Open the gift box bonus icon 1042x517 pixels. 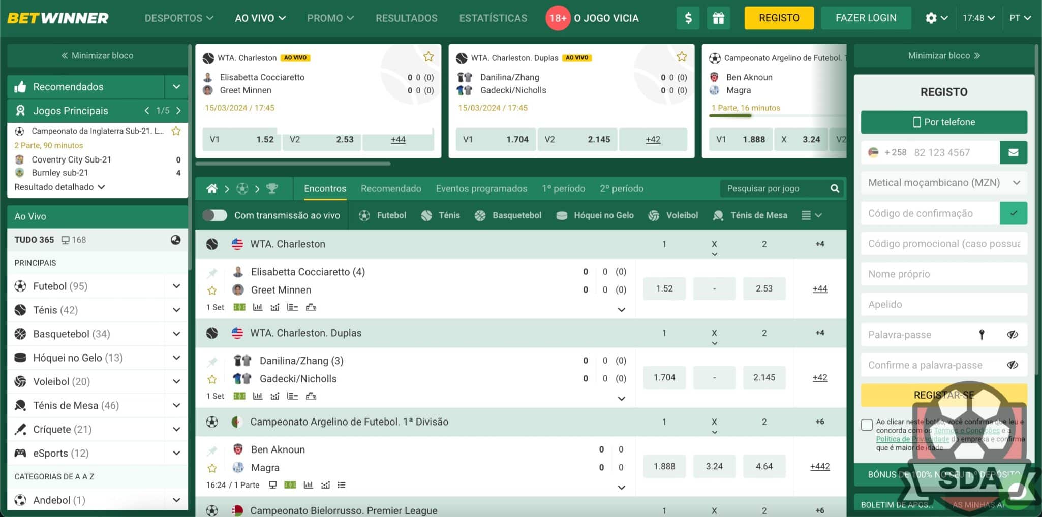coord(718,18)
